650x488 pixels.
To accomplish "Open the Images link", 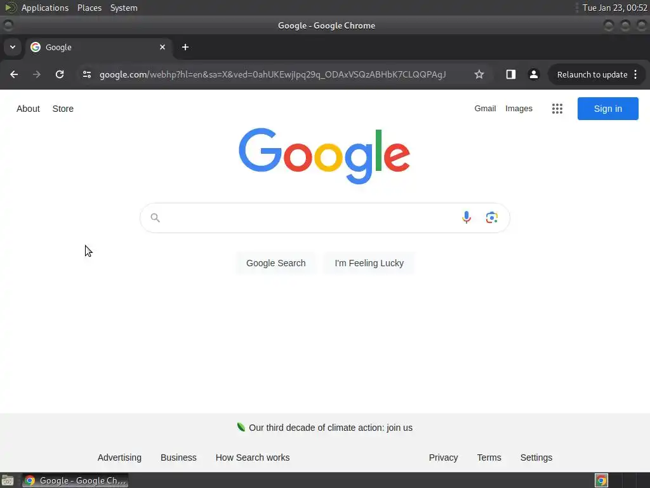I will [519, 108].
